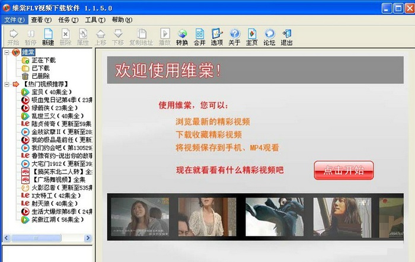Open 生活大爆炸第6季 entry
The width and height of the screenshot is (415, 262).
click(x=62, y=212)
